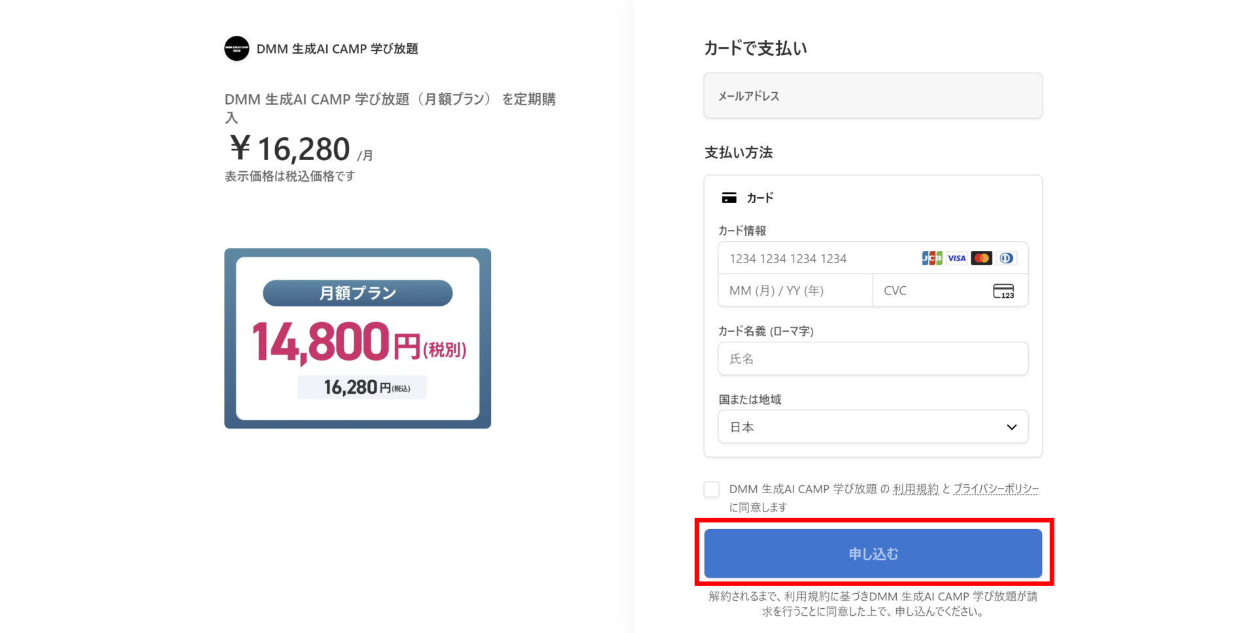Click the 申し込む submit button
The height and width of the screenshot is (633, 1255).
[x=873, y=553]
